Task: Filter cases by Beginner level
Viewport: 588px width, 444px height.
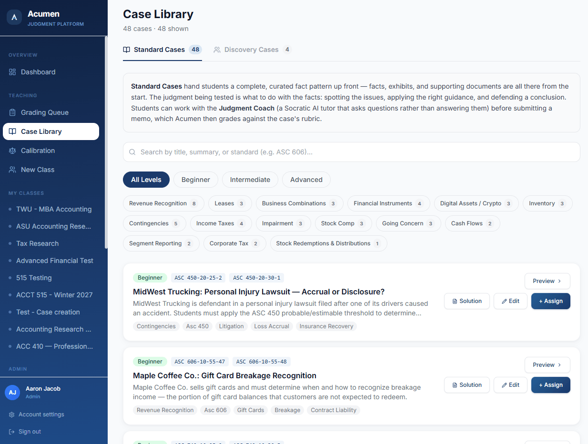Action: [x=196, y=180]
